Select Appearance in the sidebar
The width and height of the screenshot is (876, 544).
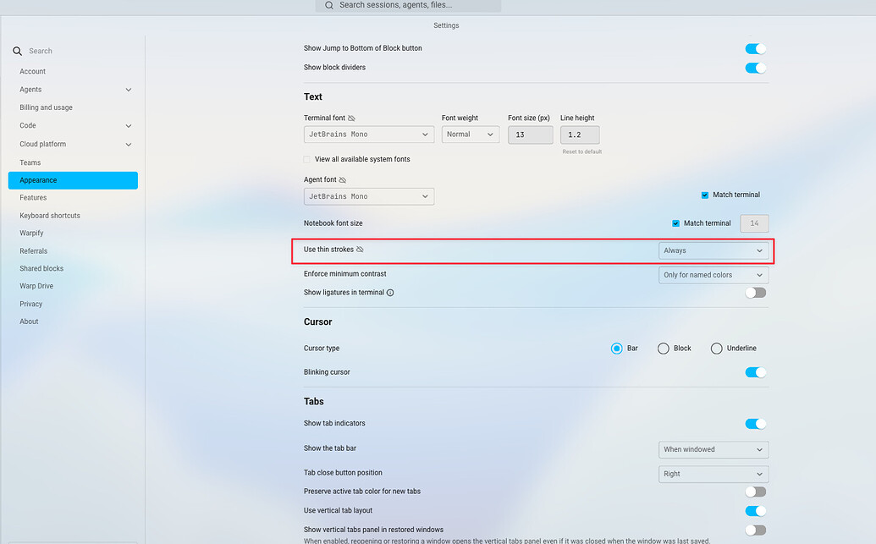click(73, 180)
